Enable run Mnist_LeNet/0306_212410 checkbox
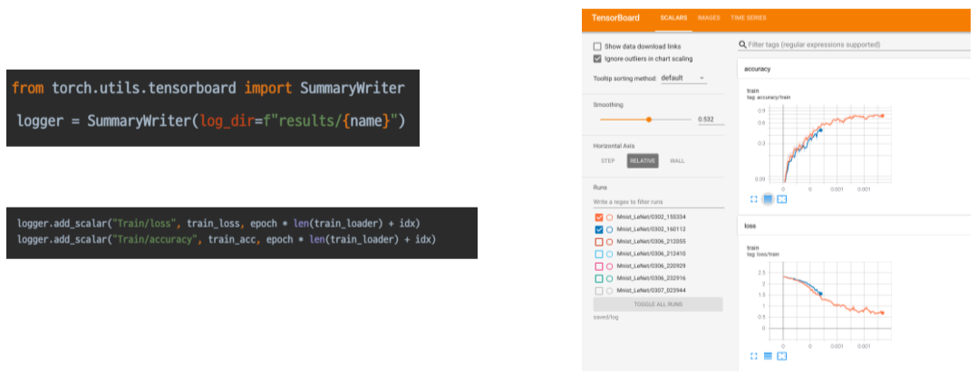The image size is (977, 376). click(x=597, y=255)
